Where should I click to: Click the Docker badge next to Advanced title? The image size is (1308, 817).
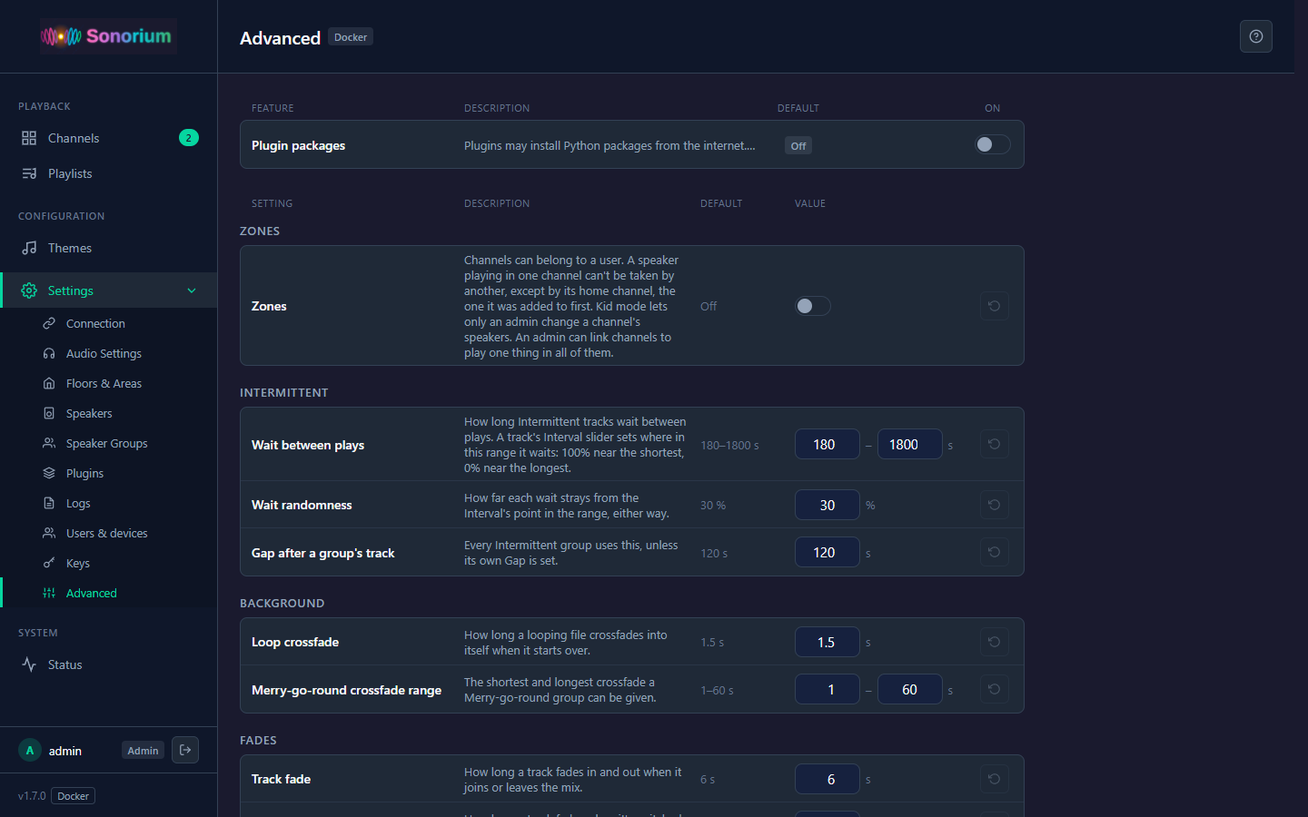pos(351,37)
